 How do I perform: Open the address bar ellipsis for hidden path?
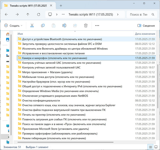tap(63, 15)
